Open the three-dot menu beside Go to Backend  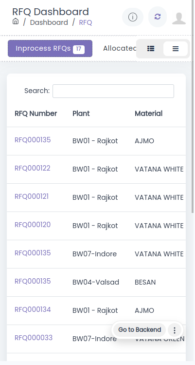pyautogui.click(x=175, y=330)
